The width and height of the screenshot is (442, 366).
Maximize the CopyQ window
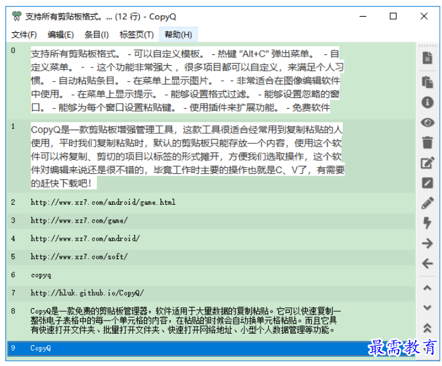tap(393, 16)
